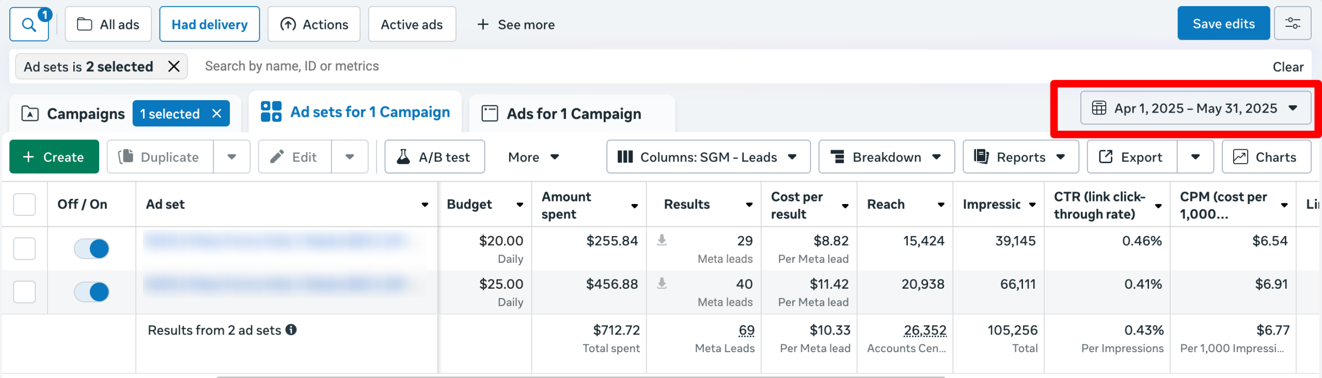The image size is (1322, 378).
Task: Switch to Ads for 1 Campaign tab
Action: [572, 114]
